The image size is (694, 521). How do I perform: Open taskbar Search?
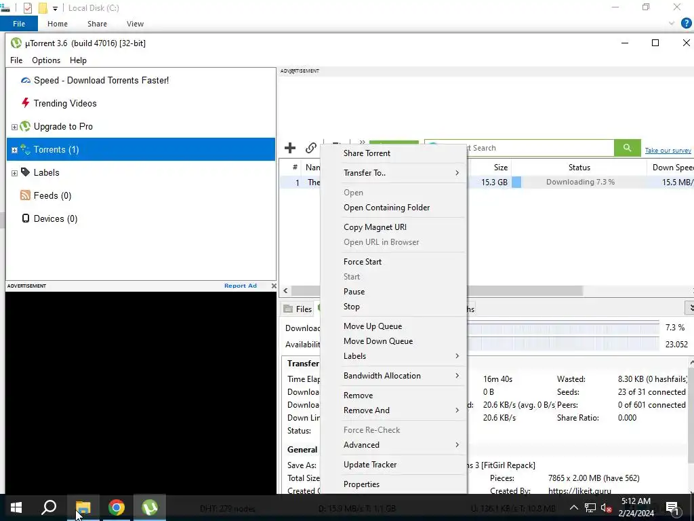pos(49,507)
